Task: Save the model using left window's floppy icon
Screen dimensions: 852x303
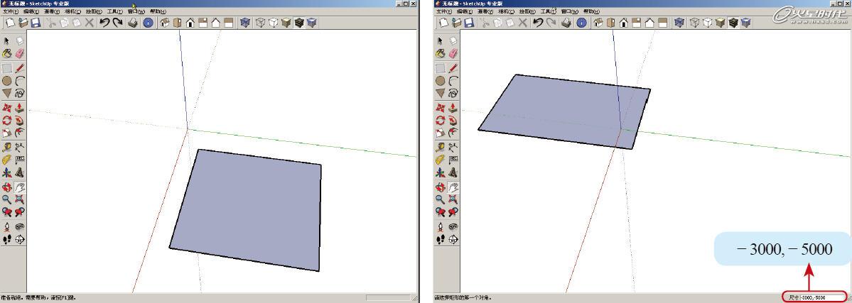Action: [36, 23]
